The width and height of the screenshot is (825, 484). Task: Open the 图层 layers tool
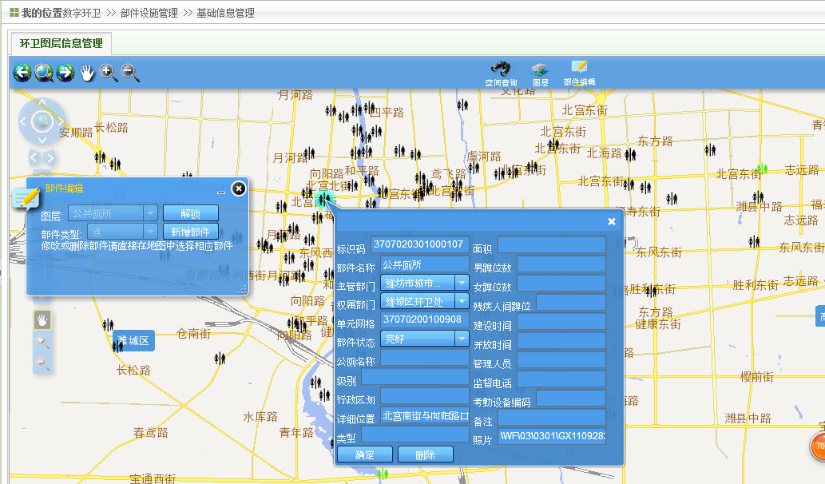click(x=541, y=75)
